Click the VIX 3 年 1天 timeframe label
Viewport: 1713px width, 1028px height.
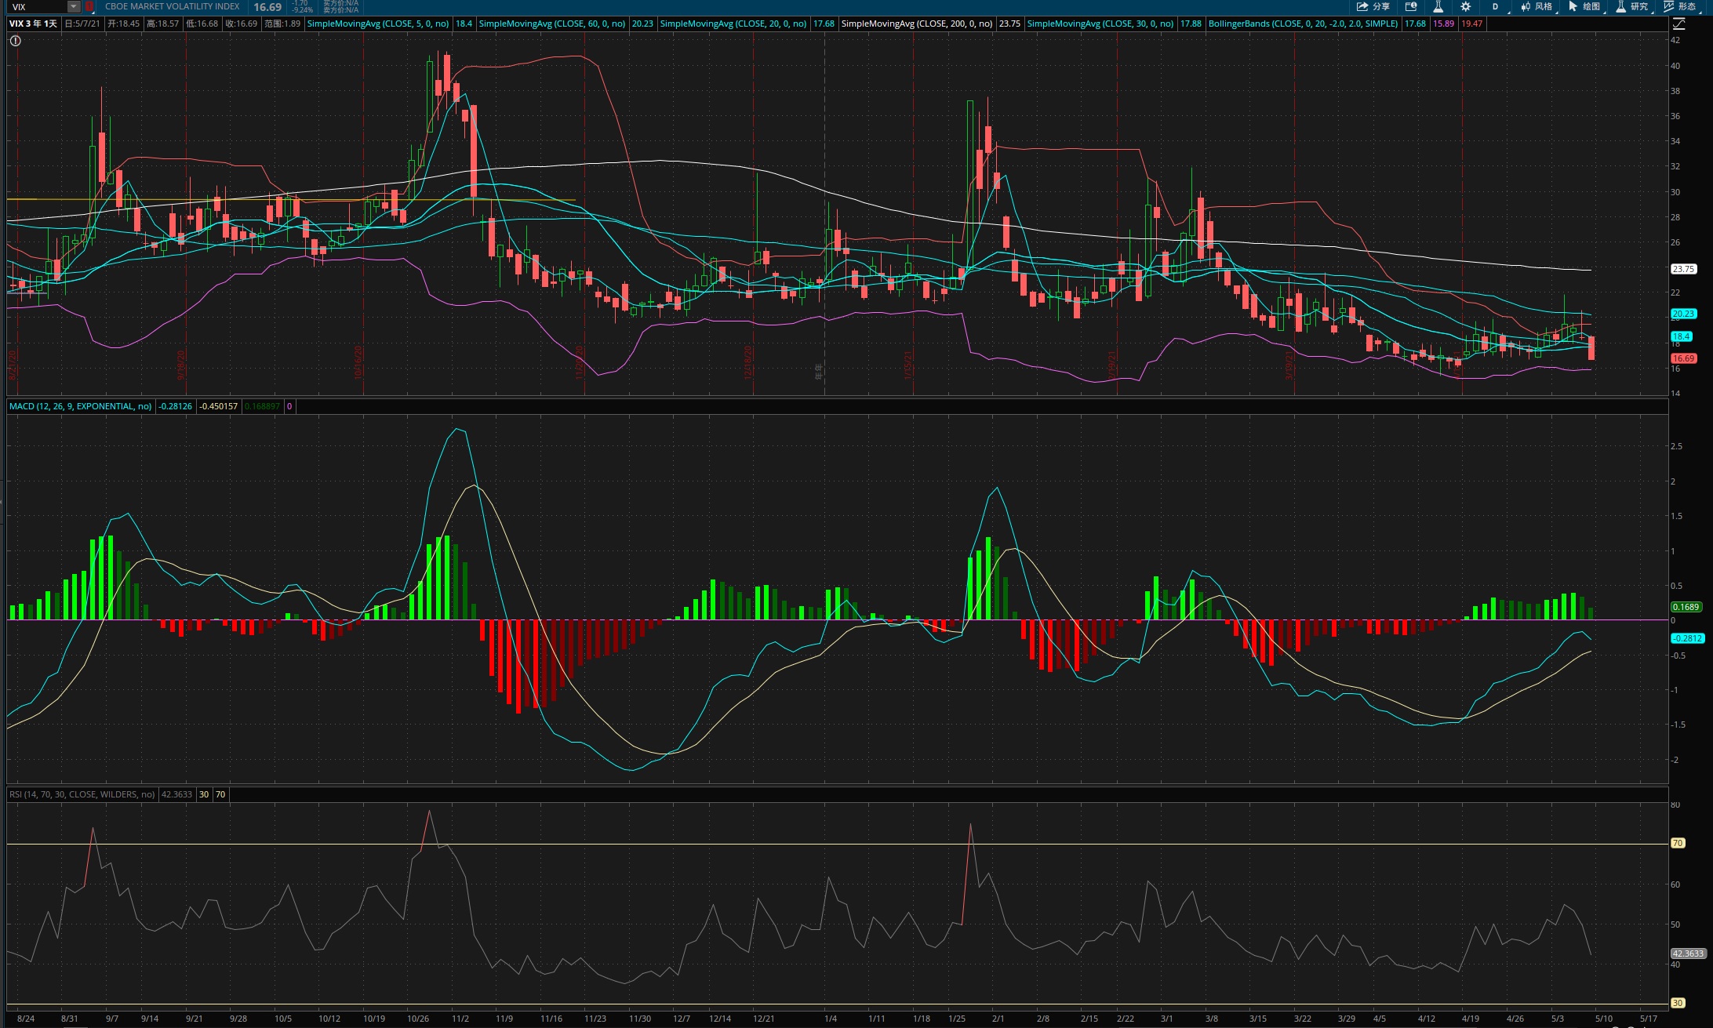(33, 24)
